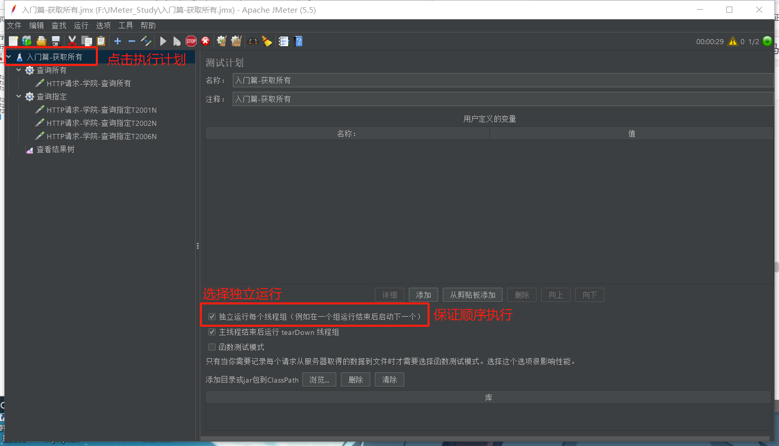Open the Templates icon in toolbar
The width and height of the screenshot is (779, 446).
pos(27,41)
